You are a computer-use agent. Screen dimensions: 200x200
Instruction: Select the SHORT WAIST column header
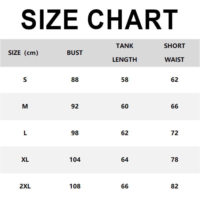pyautogui.click(x=174, y=53)
